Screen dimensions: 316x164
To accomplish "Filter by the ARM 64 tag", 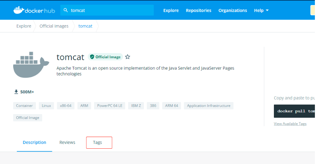I will (171, 106).
